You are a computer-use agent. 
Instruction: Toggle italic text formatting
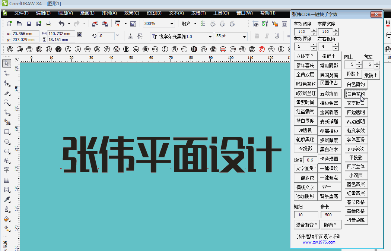267,36
